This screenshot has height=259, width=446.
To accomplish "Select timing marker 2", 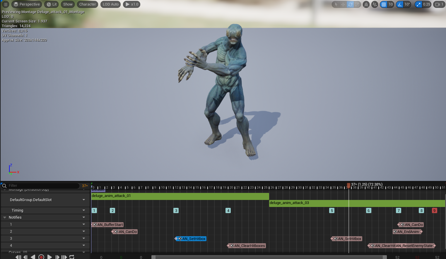I will point(112,210).
